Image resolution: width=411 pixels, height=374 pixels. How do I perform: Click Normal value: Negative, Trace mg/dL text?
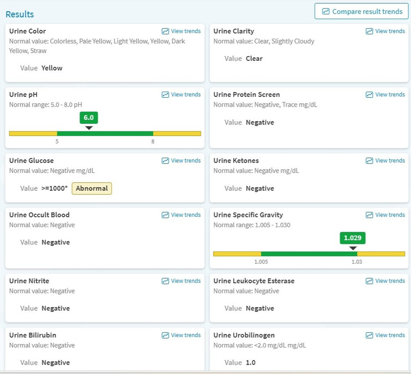(x=265, y=105)
